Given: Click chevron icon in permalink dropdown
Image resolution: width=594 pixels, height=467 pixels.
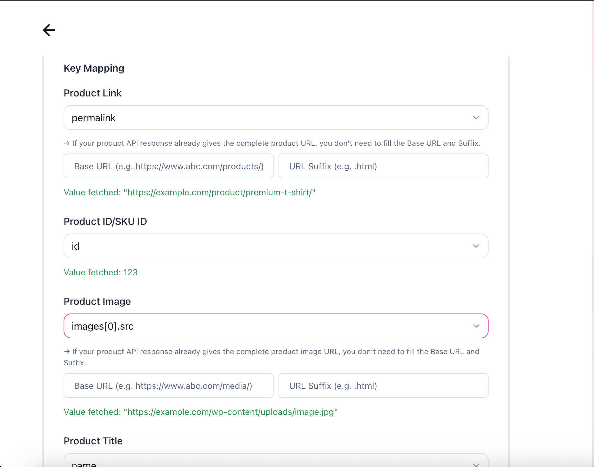Looking at the screenshot, I should (476, 118).
